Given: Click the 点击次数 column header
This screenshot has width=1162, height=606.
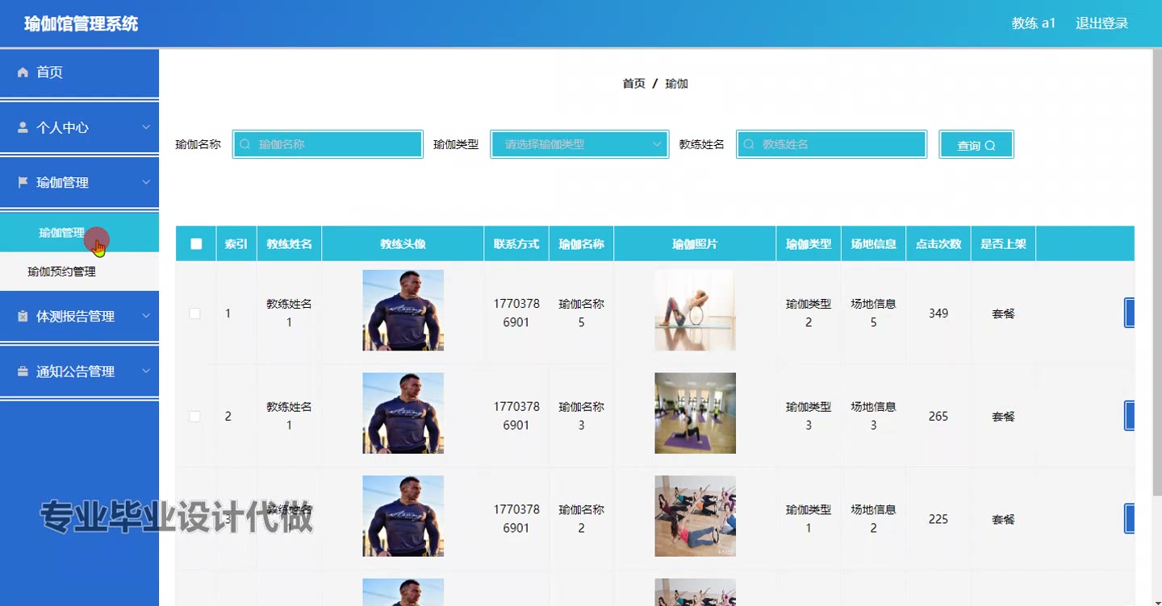Looking at the screenshot, I should (938, 244).
